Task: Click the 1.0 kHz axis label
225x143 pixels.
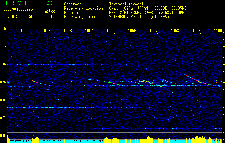Action: 3,65
